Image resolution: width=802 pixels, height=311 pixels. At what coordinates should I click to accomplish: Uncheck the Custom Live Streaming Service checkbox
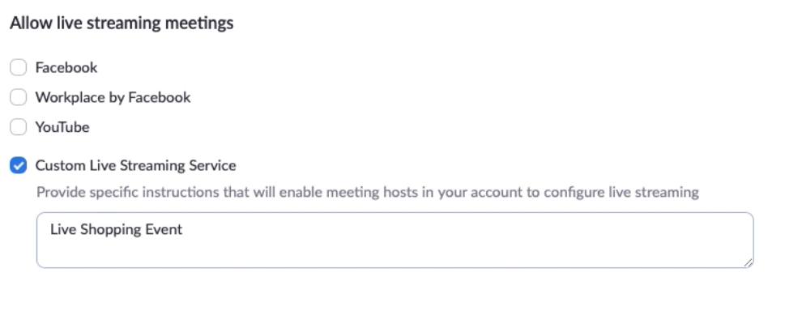click(x=19, y=165)
